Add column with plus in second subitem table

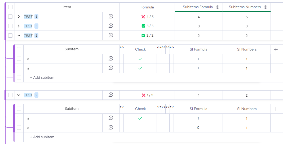276,109
